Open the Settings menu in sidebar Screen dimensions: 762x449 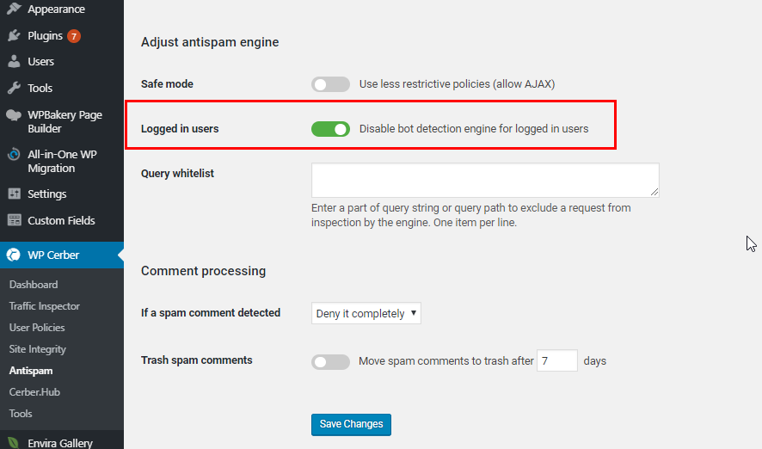46,194
